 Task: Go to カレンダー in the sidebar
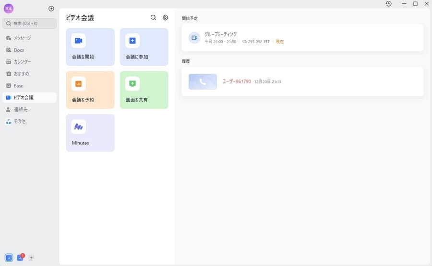(x=22, y=62)
